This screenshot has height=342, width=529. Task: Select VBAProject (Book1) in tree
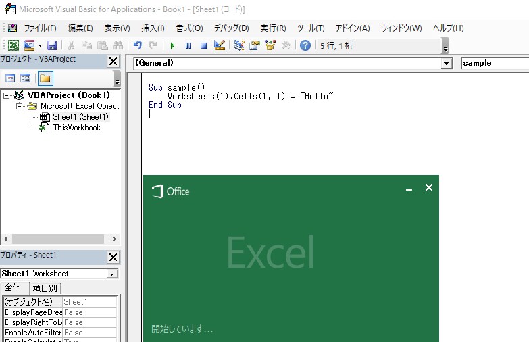coord(68,95)
